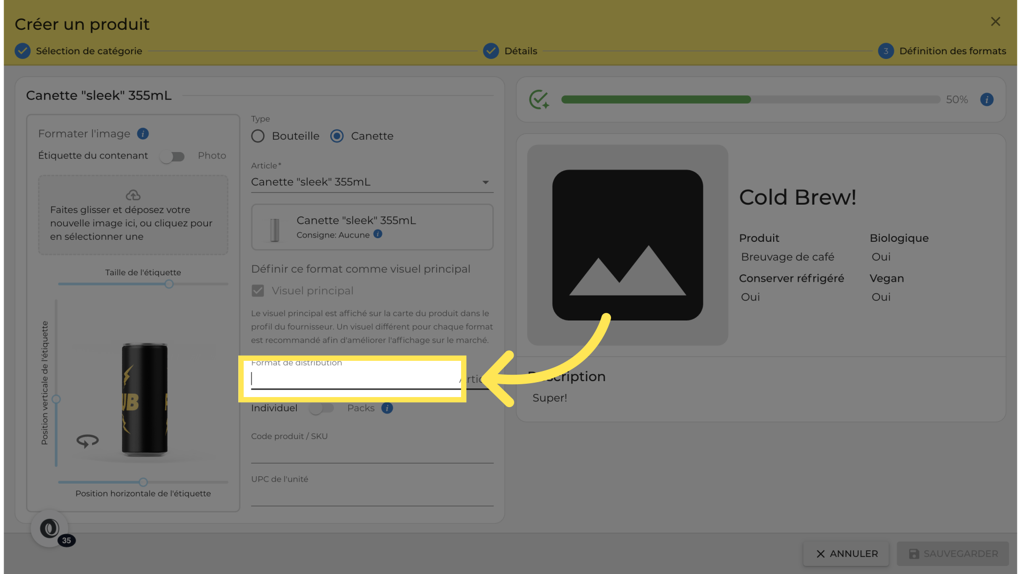Click info icon beside 50% progress
The height and width of the screenshot is (574, 1021).
[x=986, y=99]
